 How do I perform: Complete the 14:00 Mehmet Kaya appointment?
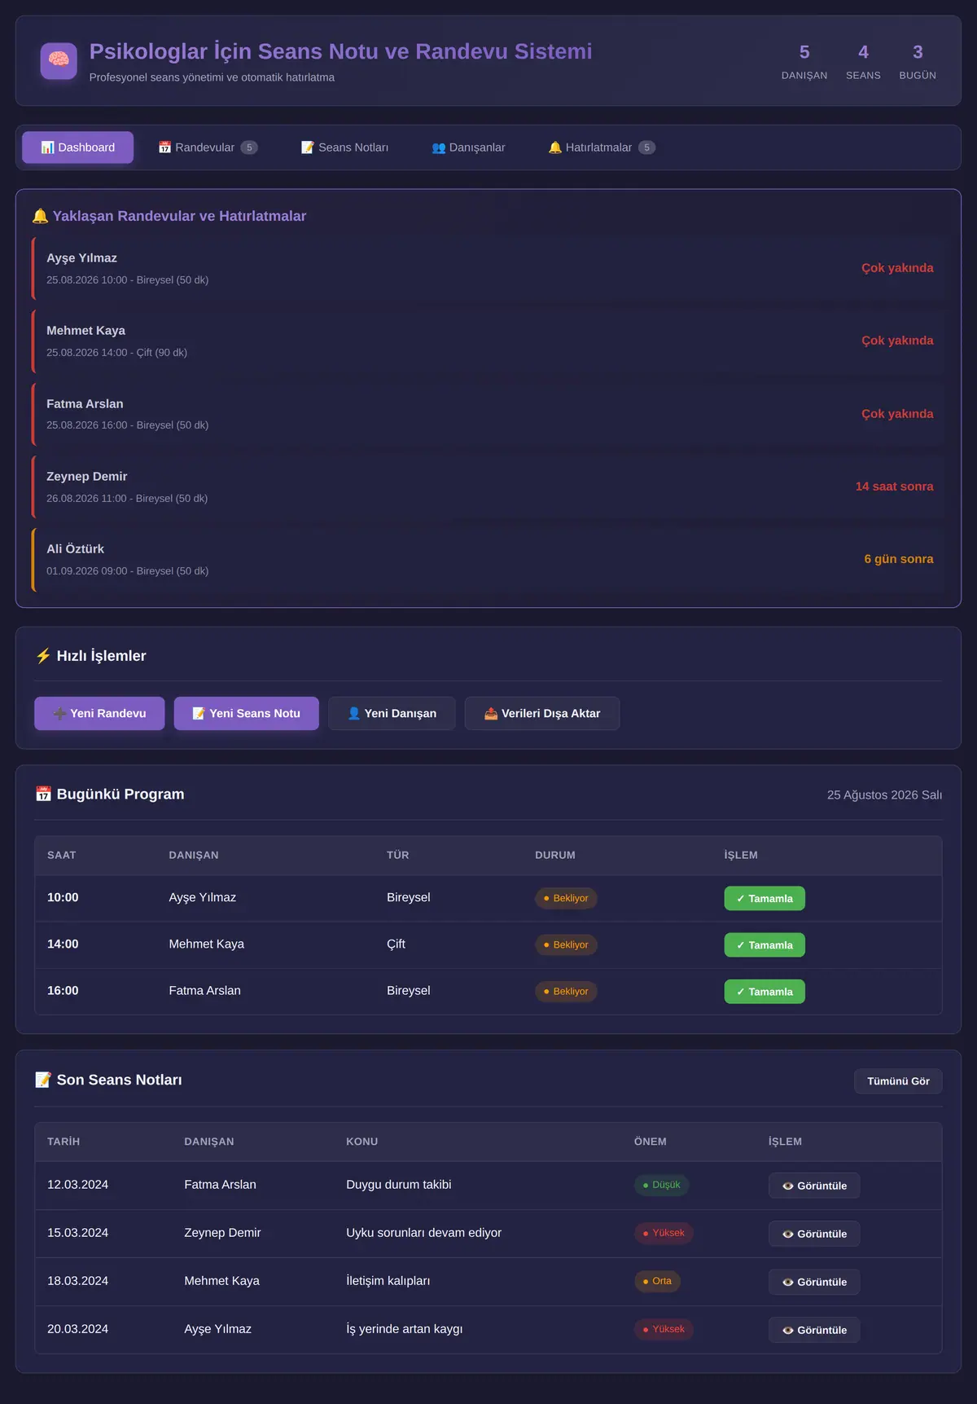pyautogui.click(x=765, y=944)
